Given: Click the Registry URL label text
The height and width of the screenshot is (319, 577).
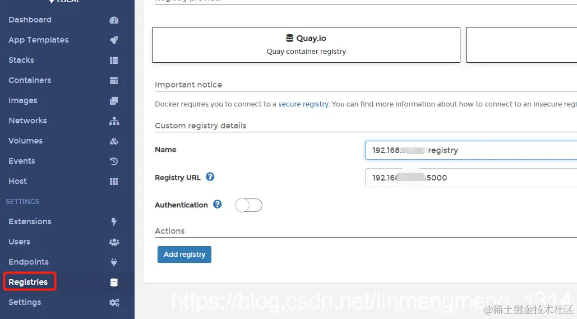Looking at the screenshot, I should (178, 177).
